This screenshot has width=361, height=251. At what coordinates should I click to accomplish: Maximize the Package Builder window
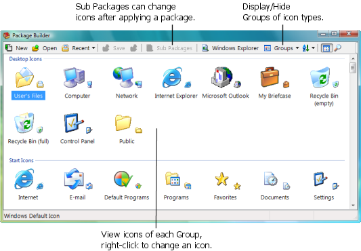click(335, 34)
